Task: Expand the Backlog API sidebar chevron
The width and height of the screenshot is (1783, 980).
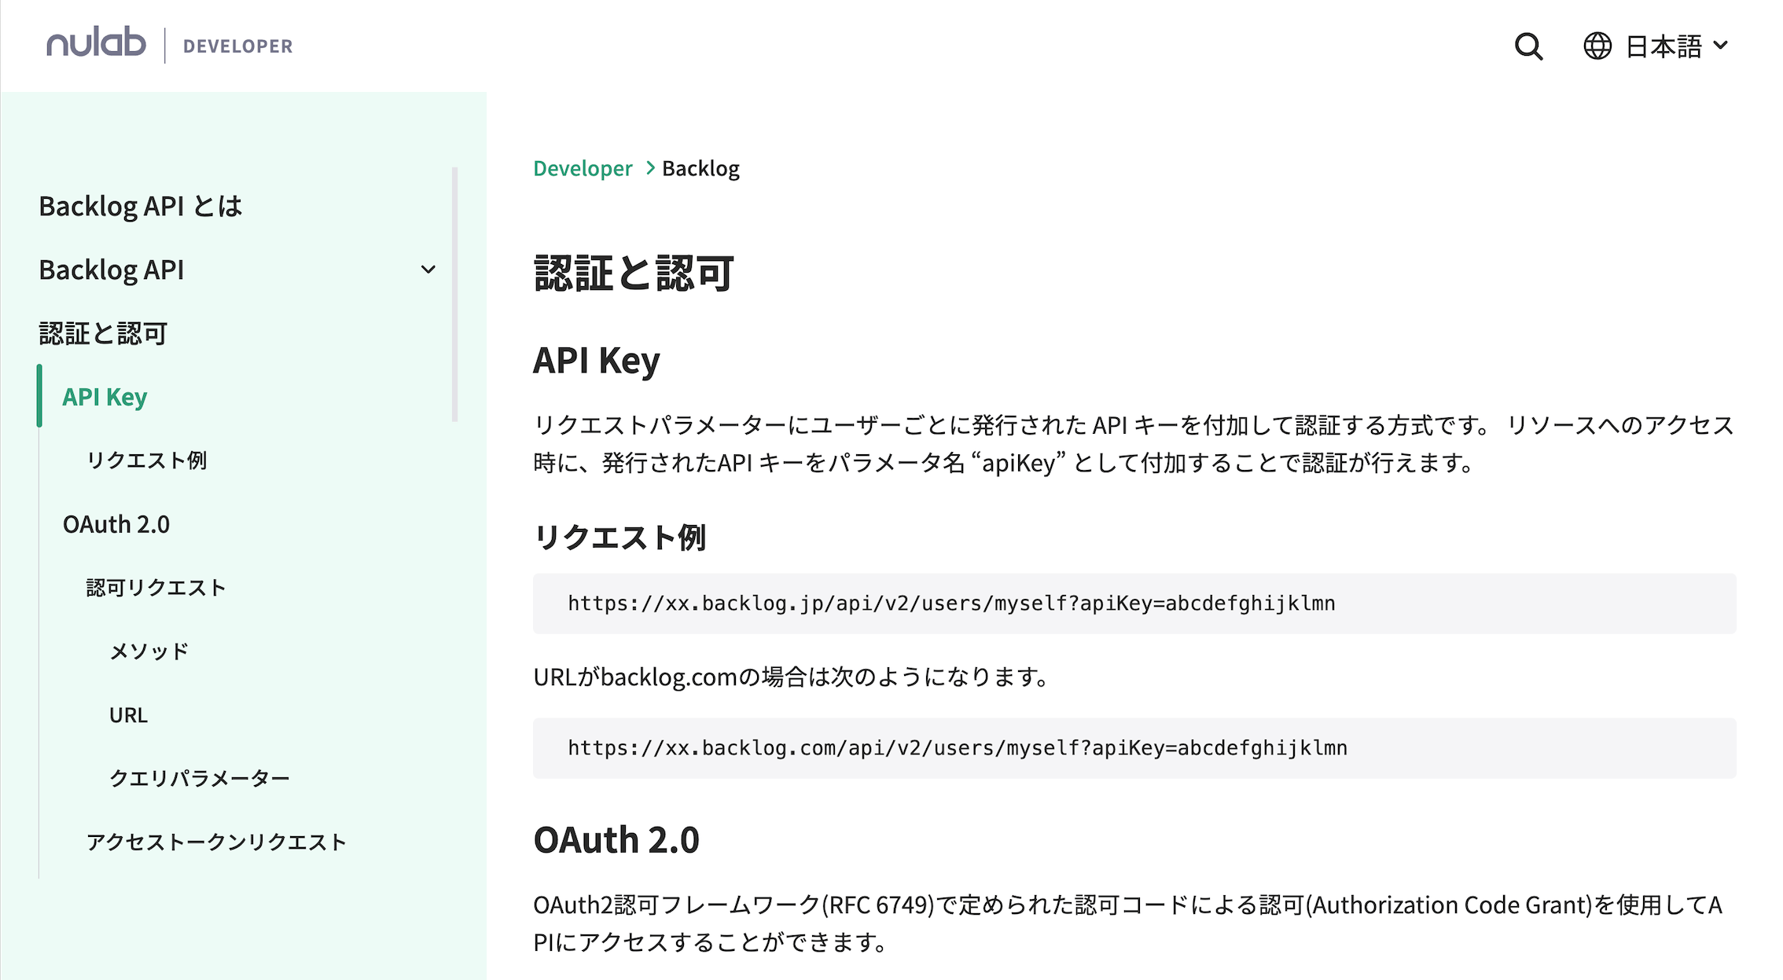Action: pos(428,270)
